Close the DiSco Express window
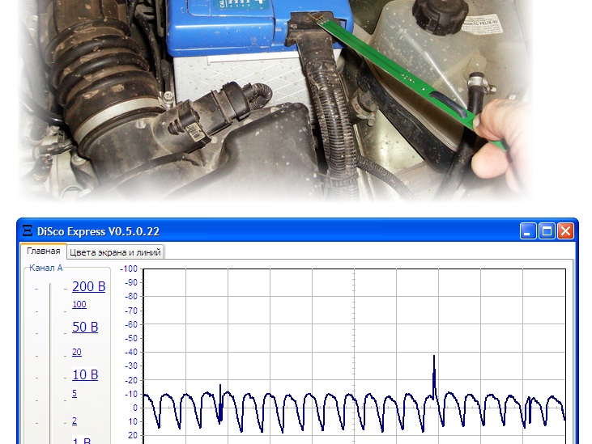Image resolution: width=592 pixels, height=444 pixels. pyautogui.click(x=565, y=231)
